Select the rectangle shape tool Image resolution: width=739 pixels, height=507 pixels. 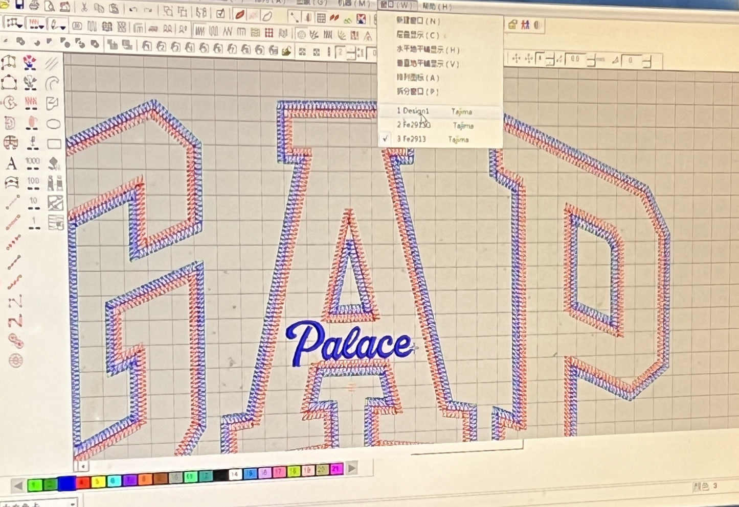coord(54,144)
